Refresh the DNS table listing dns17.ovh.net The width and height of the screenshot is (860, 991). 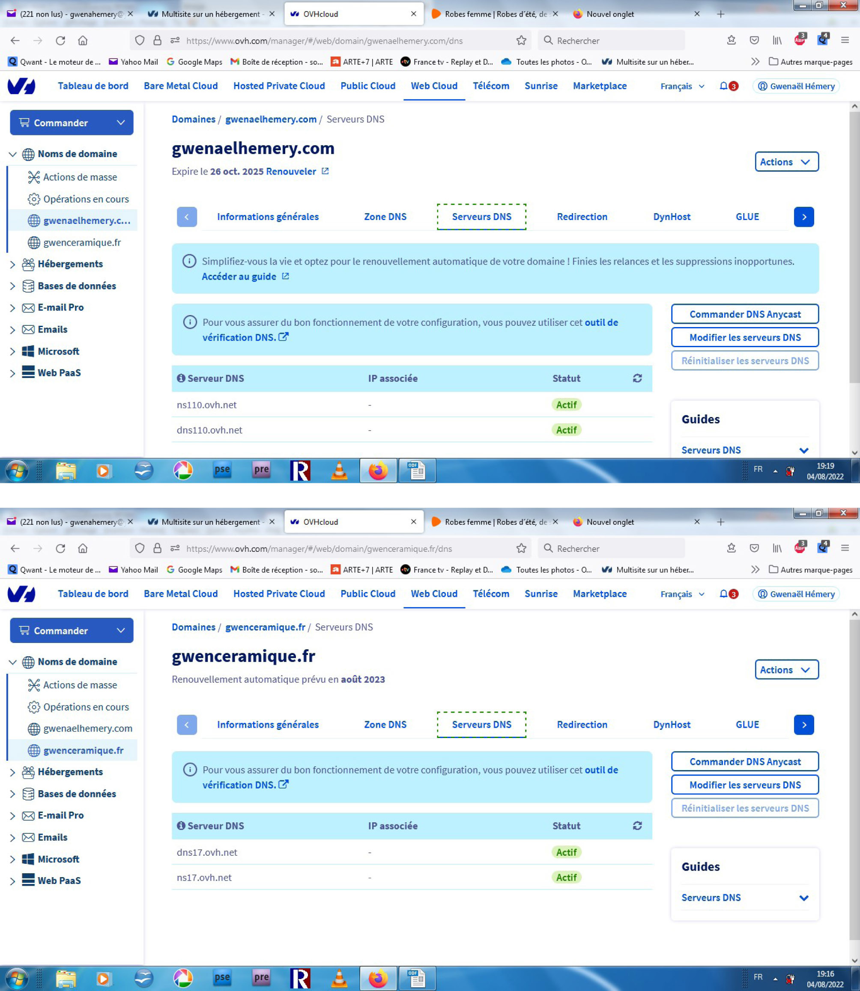pyautogui.click(x=637, y=825)
